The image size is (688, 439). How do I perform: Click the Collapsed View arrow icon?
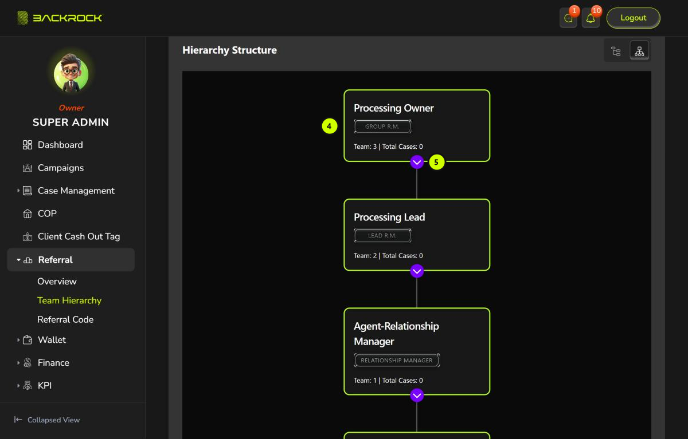pos(18,420)
